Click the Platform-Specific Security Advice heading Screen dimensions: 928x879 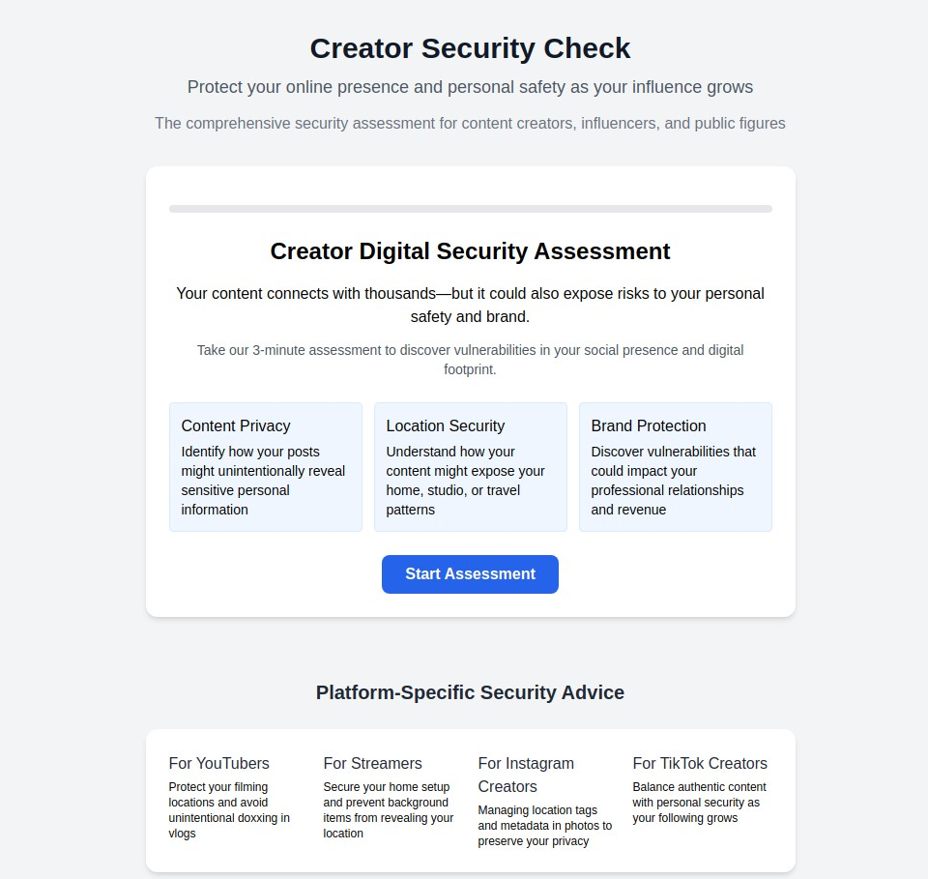tap(470, 692)
